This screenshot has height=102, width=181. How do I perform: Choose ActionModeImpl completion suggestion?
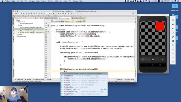coord(84,92)
